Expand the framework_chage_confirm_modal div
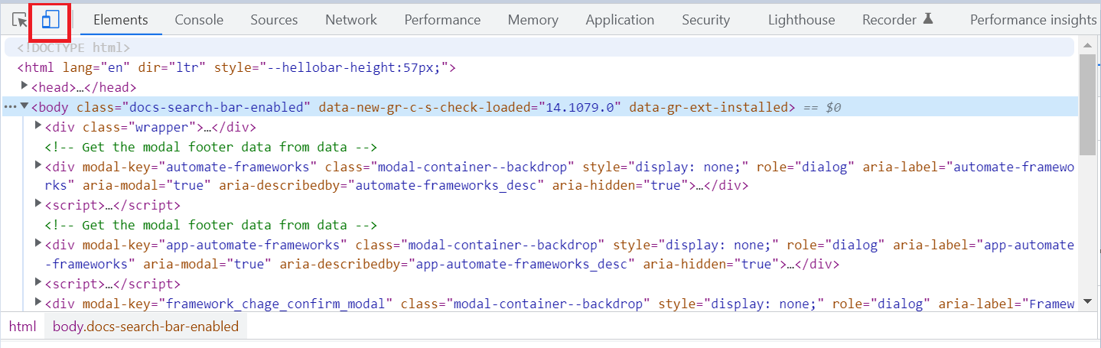This screenshot has height=348, width=1101. [x=39, y=303]
